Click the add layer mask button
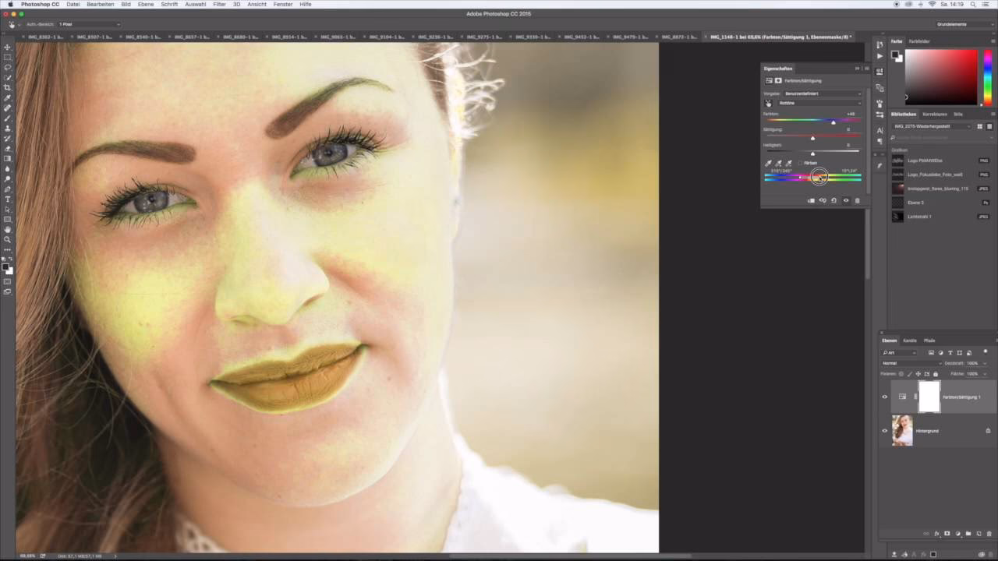The height and width of the screenshot is (561, 998). 947,534
